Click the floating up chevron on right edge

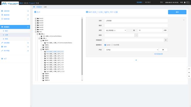189,73
